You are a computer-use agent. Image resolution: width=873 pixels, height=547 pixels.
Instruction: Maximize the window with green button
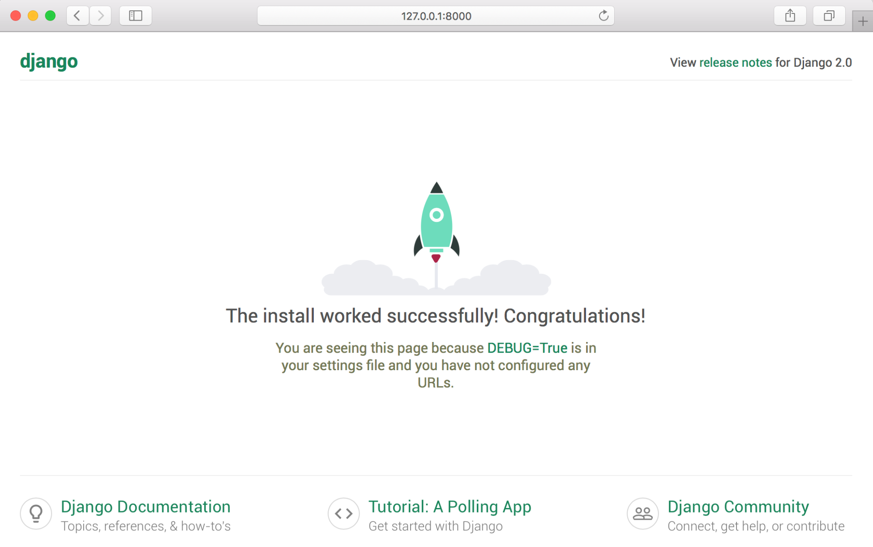(x=51, y=16)
